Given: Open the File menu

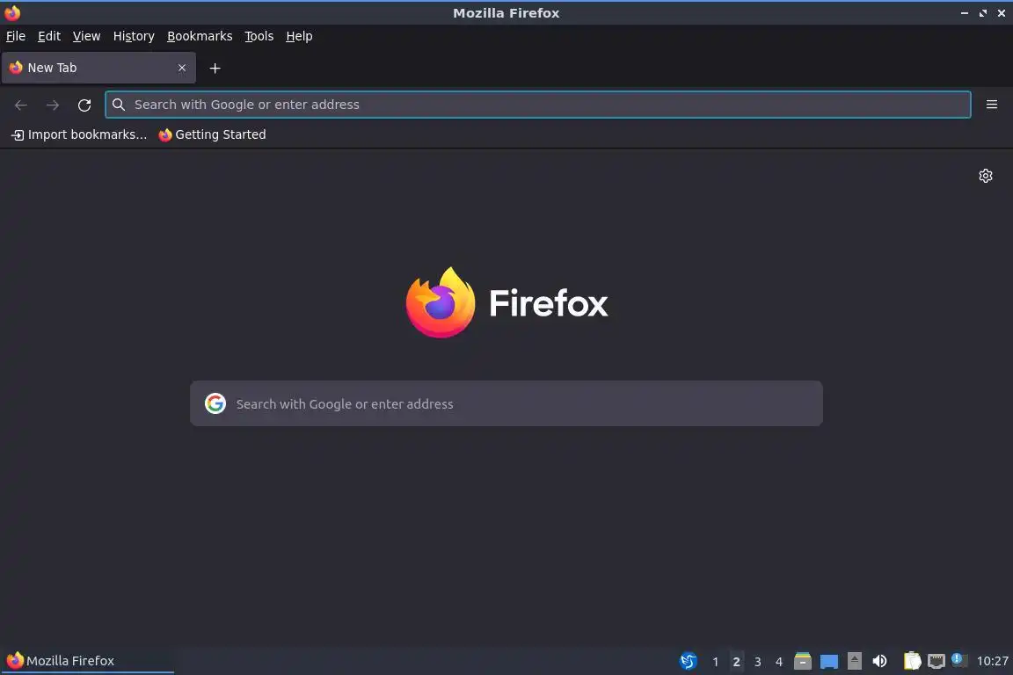Looking at the screenshot, I should coord(16,36).
